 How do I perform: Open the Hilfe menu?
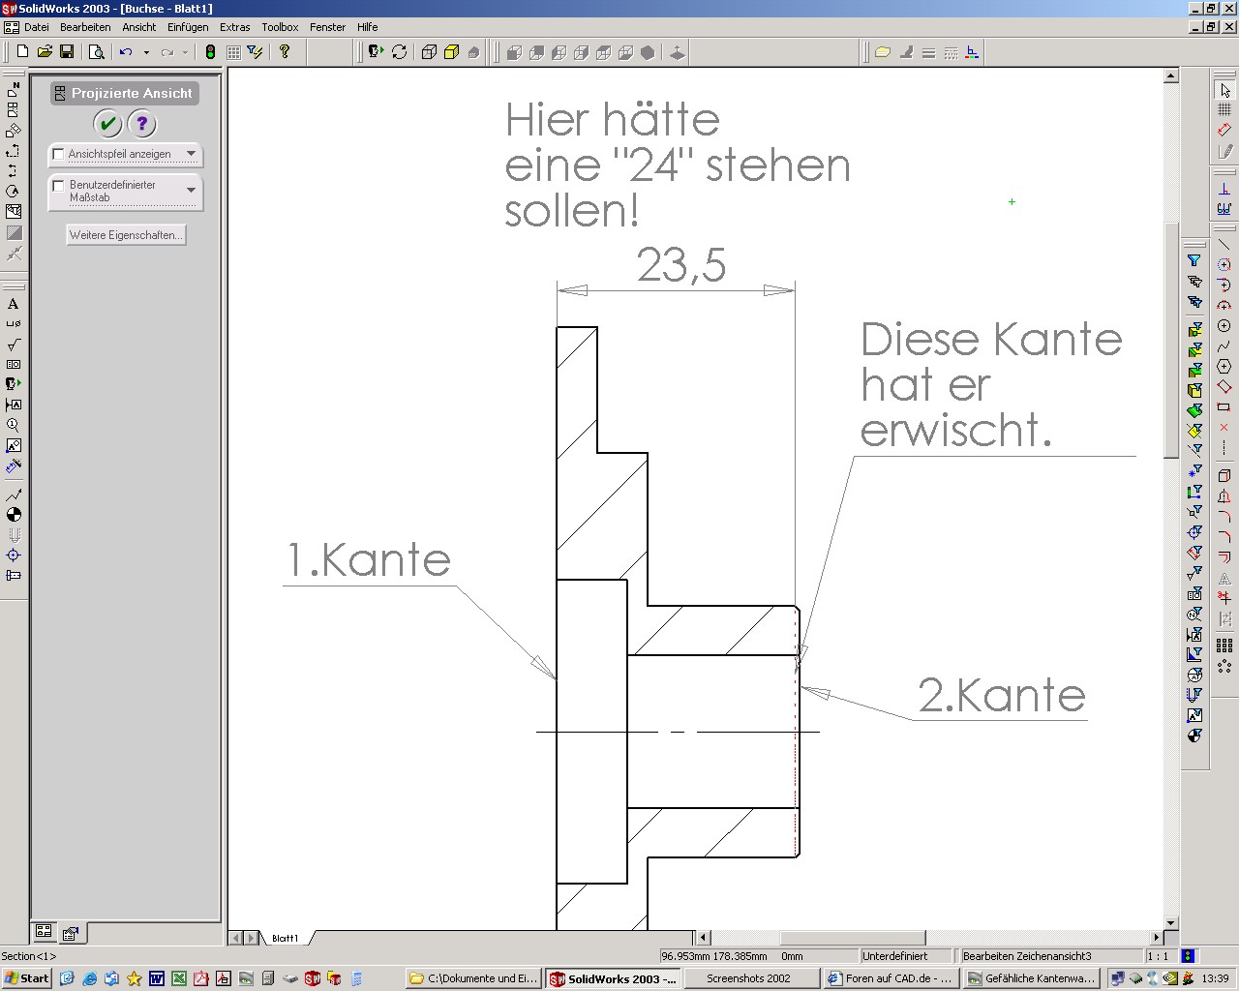coord(367,27)
